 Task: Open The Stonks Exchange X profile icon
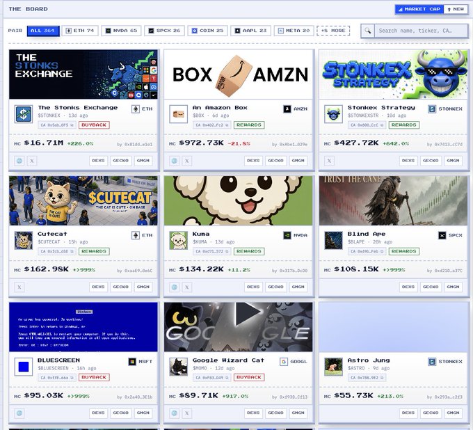tap(32, 161)
